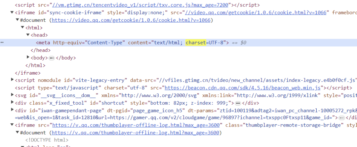The width and height of the screenshot is (357, 147).
Task: Select the closing </head> tag
Action: pyautogui.click(x=41, y=50)
